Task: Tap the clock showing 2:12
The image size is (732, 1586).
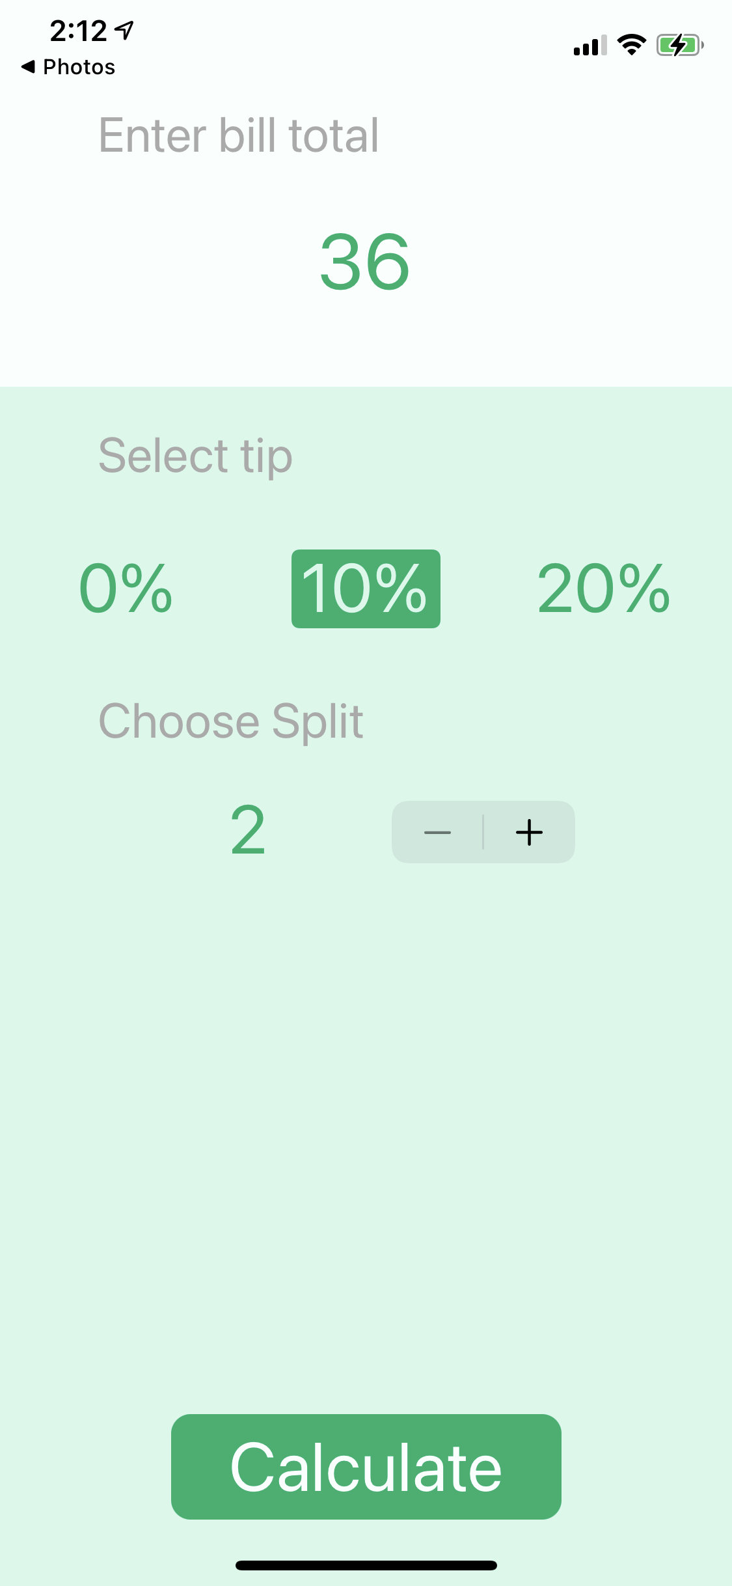Action: (x=78, y=29)
